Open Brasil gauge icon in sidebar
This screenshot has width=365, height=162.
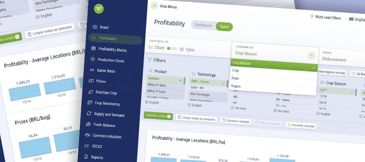[x=94, y=27]
